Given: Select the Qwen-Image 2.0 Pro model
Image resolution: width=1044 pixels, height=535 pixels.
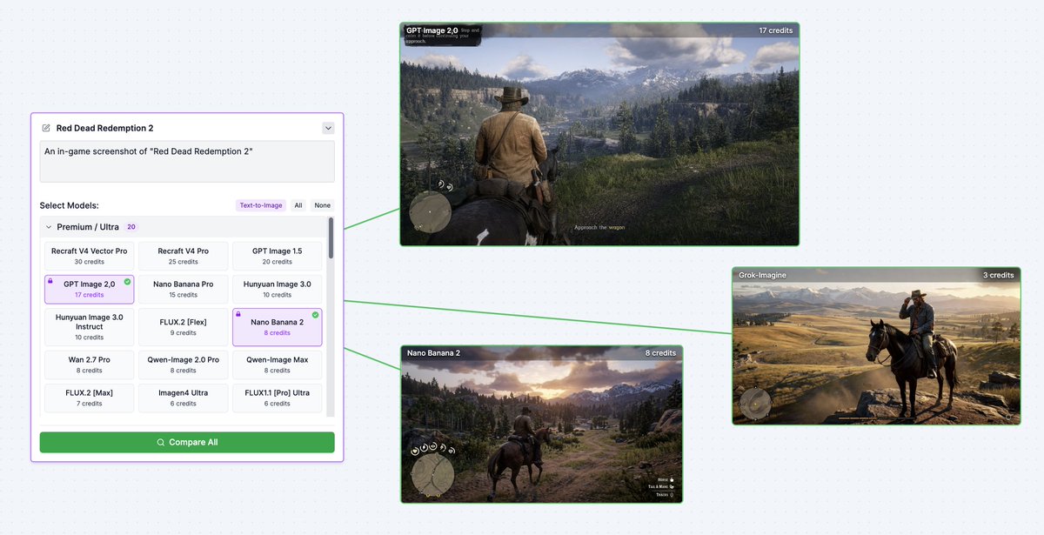Looking at the screenshot, I should pos(183,364).
